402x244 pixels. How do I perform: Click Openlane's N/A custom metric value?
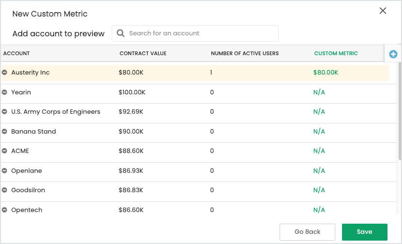(319, 170)
